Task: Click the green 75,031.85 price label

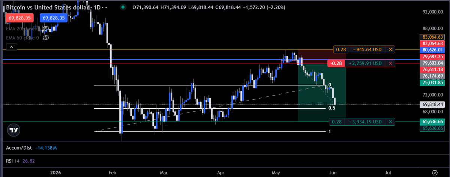Action: coord(433,82)
